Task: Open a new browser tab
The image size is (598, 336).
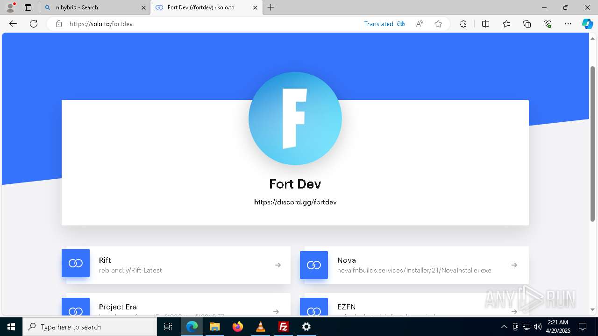Action: 271,7
